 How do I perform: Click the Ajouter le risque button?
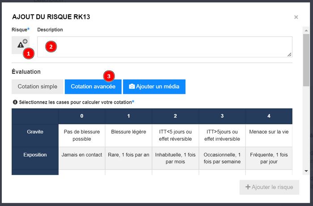click(x=269, y=187)
